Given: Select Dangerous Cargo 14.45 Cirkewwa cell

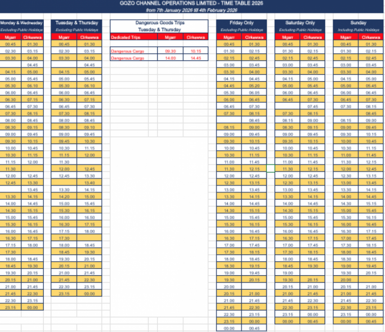Looking at the screenshot, I should [196, 58].
